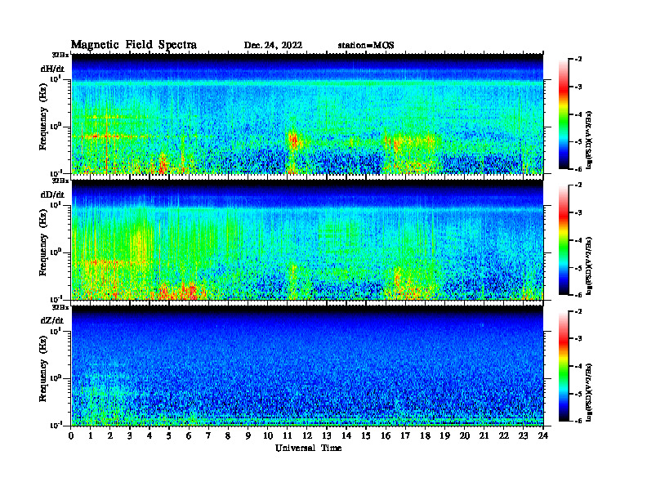Click the -4 tick on the dD/dt color bar
Screen dimensions: 647x500
point(578,240)
